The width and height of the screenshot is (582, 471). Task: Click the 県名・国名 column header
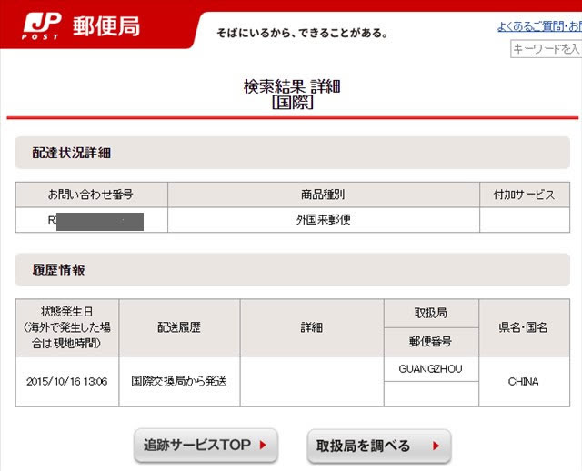point(524,327)
